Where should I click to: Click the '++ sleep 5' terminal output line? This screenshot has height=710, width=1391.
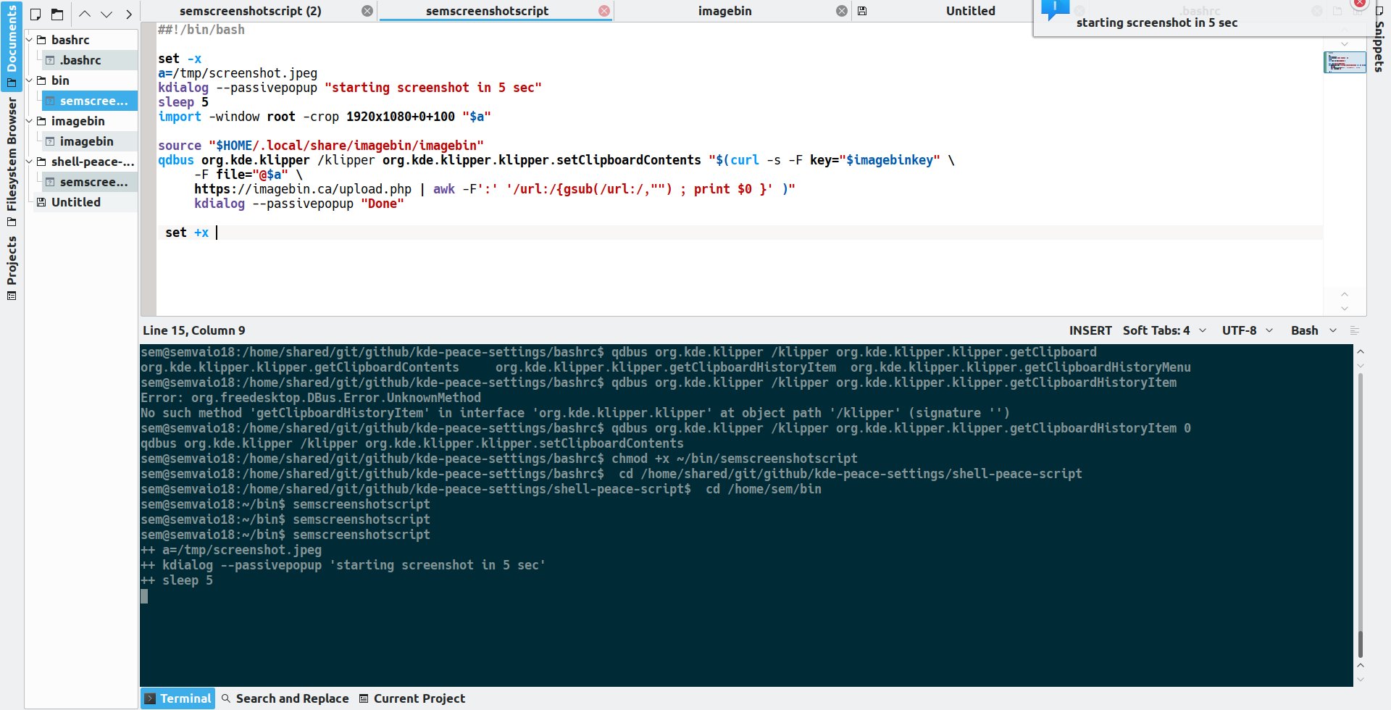click(177, 580)
